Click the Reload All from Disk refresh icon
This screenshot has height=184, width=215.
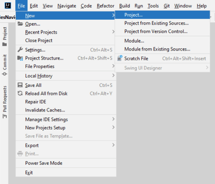point(20,94)
